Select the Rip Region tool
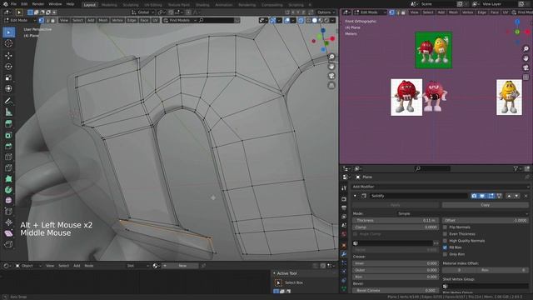 (8, 244)
